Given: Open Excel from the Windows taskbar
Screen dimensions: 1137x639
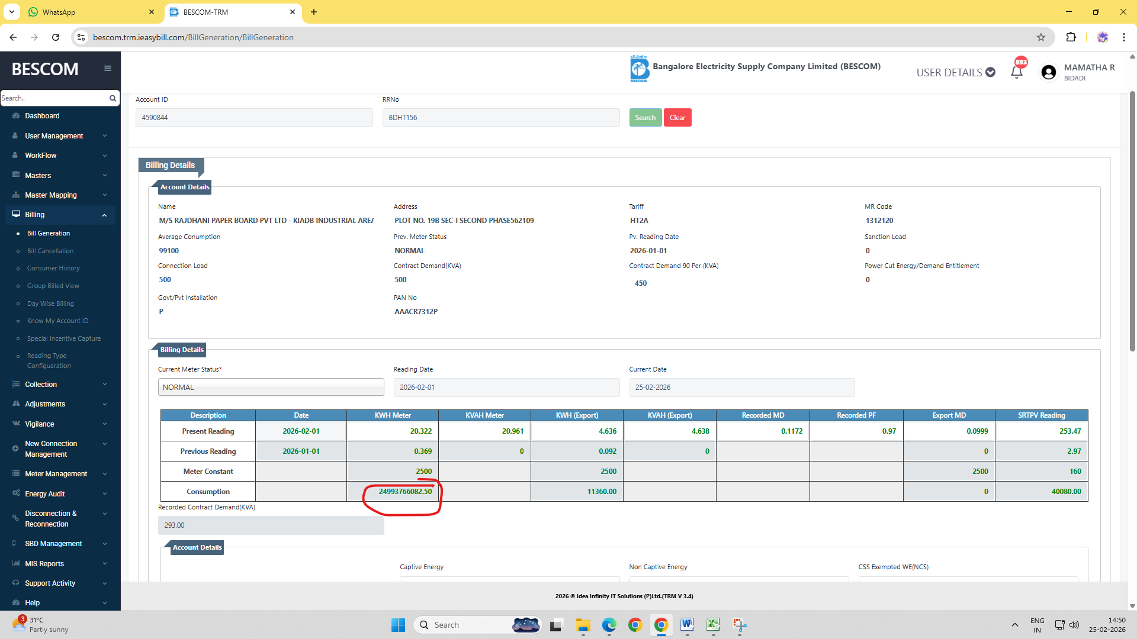Looking at the screenshot, I should (x=713, y=625).
